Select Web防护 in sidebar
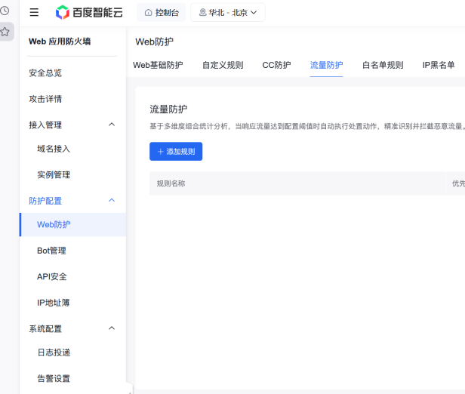The image size is (465, 394). pyautogui.click(x=72, y=225)
